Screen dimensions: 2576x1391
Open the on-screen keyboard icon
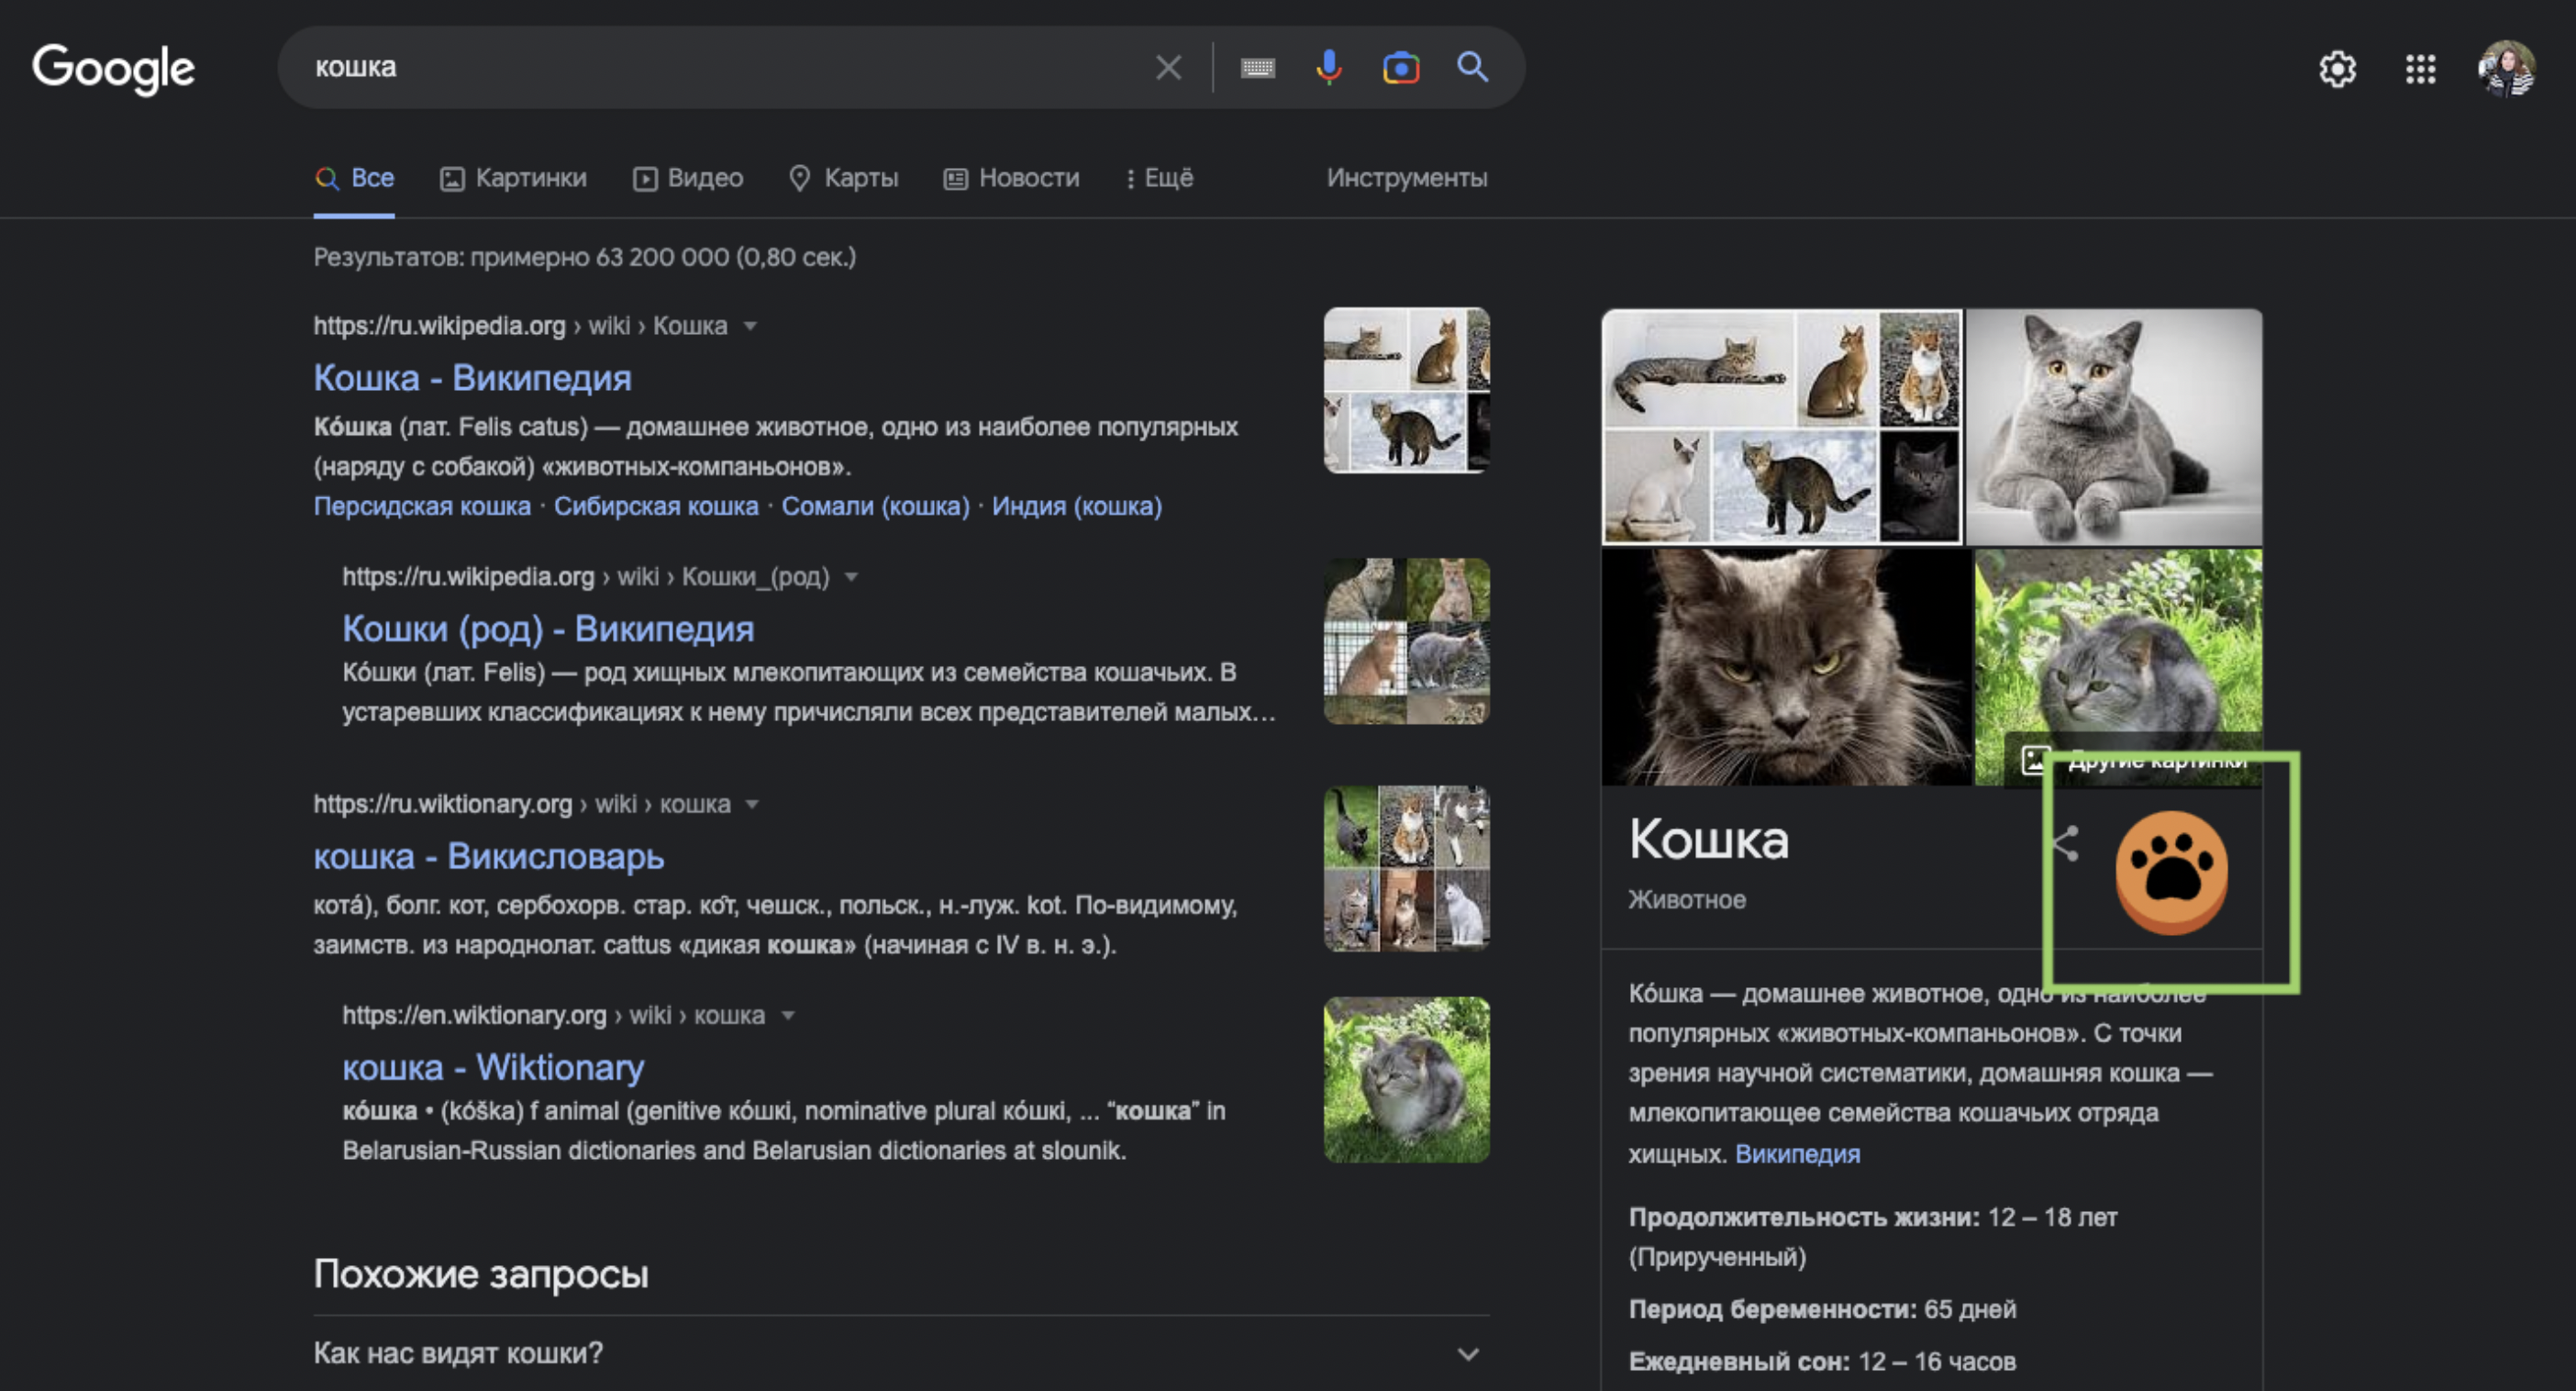point(1257,68)
